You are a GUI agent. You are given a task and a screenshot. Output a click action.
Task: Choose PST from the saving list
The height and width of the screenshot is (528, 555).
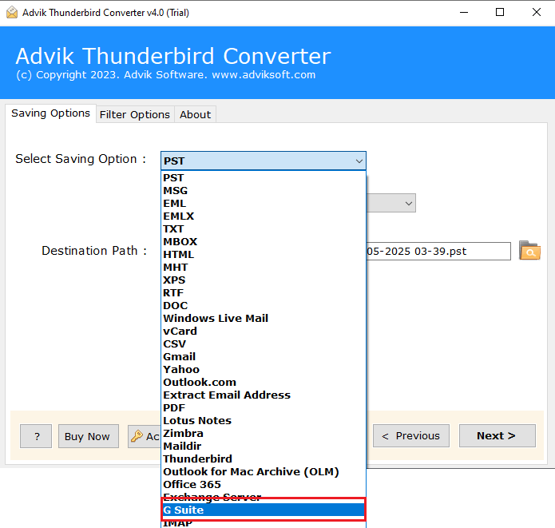tap(264, 178)
